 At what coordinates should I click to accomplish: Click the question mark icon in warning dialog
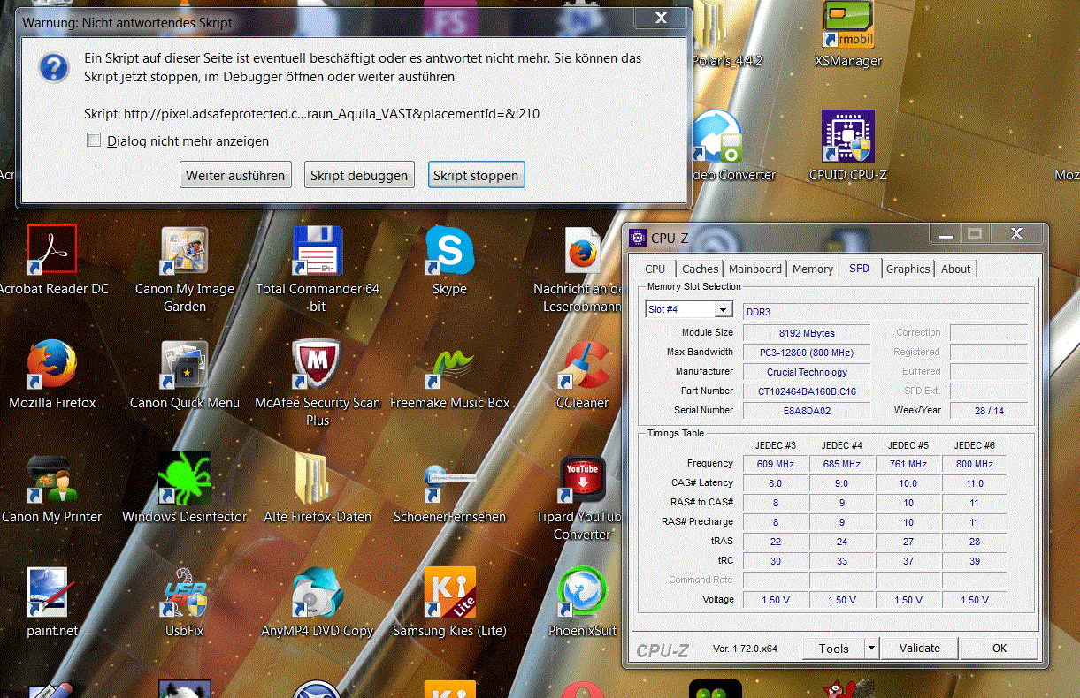[55, 68]
